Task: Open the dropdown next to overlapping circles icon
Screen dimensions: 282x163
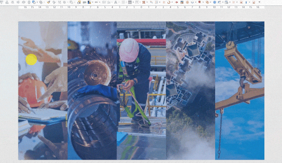Action: click(211, 2)
